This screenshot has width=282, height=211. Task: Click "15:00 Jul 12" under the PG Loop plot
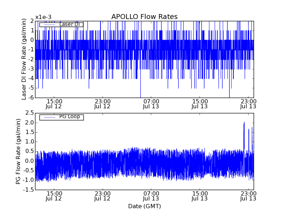click(54, 196)
